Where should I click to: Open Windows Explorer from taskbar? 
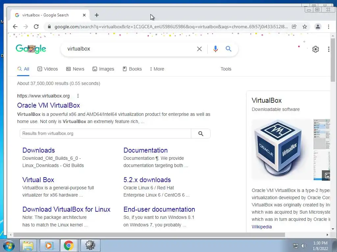coord(28,245)
